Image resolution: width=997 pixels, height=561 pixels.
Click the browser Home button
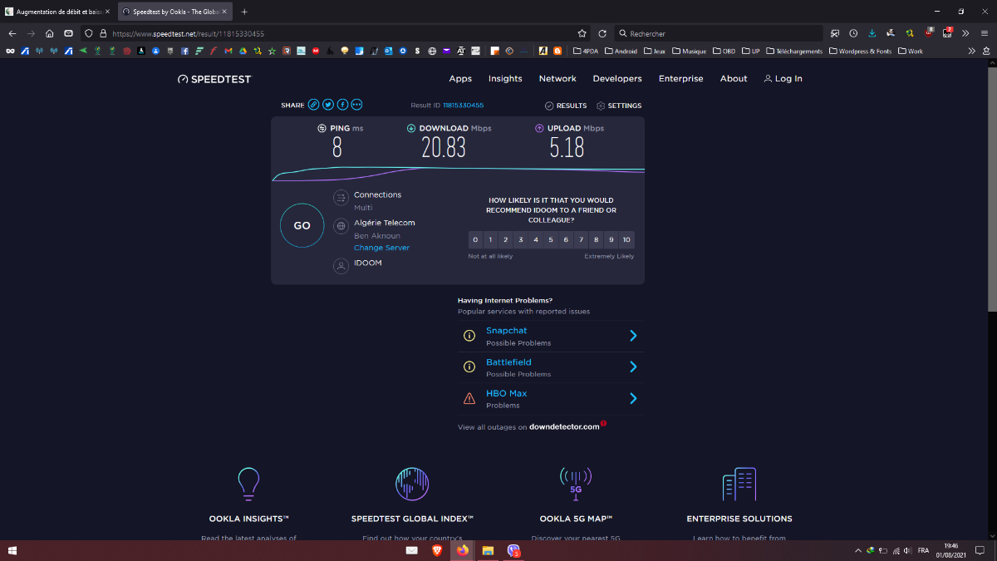coord(49,33)
